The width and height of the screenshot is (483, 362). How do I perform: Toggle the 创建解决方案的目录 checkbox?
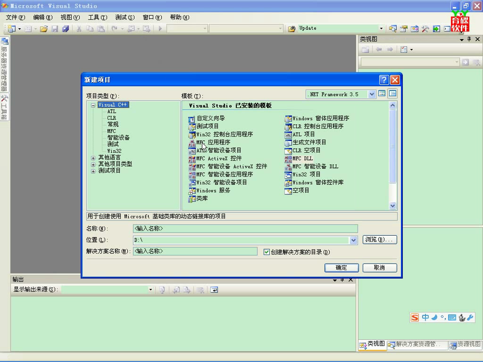pos(267,252)
